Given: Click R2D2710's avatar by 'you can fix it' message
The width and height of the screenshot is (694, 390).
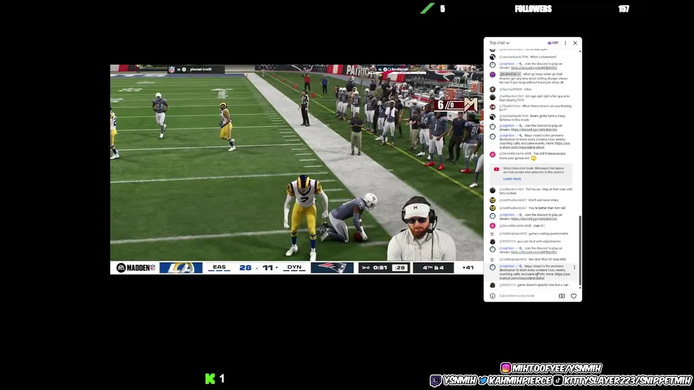Looking at the screenshot, I should (492, 242).
